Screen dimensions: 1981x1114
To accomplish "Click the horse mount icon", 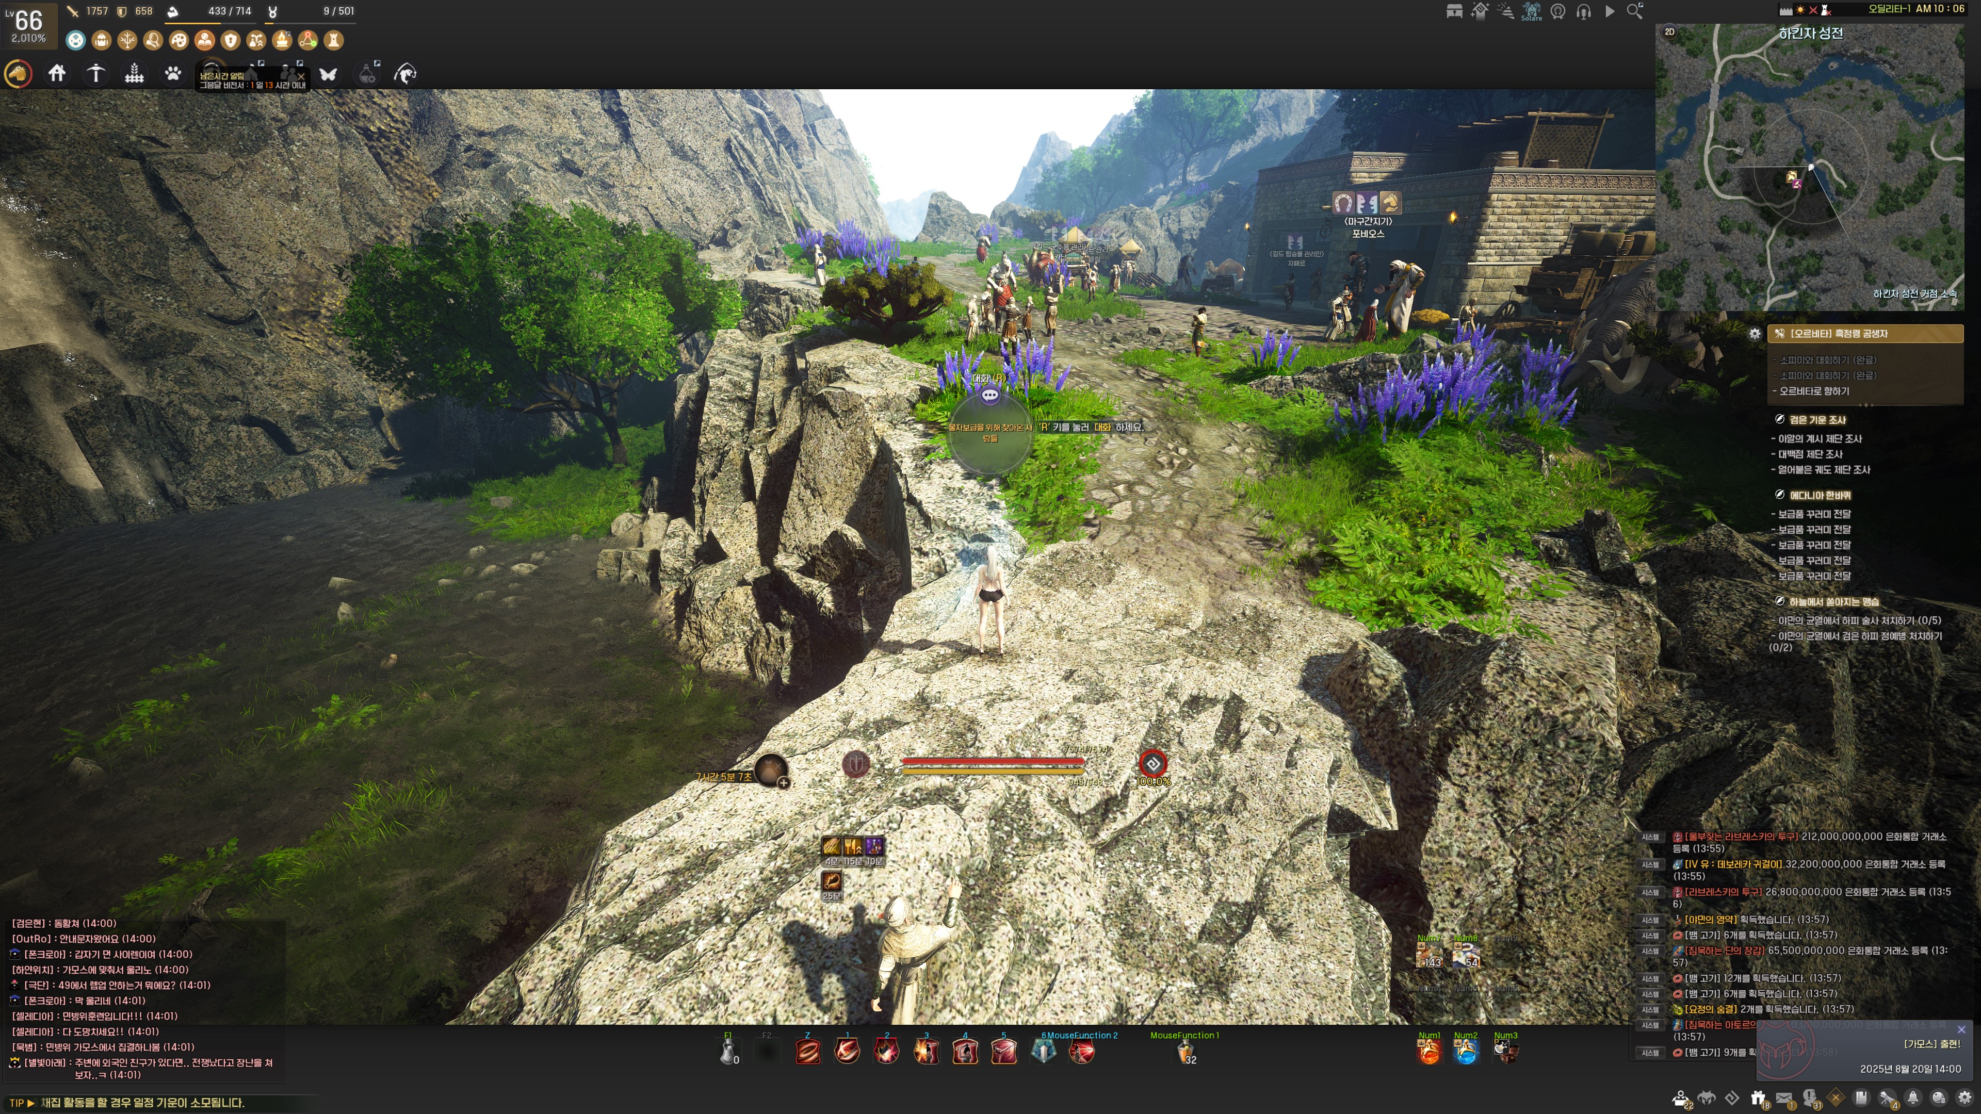I will point(19,74).
